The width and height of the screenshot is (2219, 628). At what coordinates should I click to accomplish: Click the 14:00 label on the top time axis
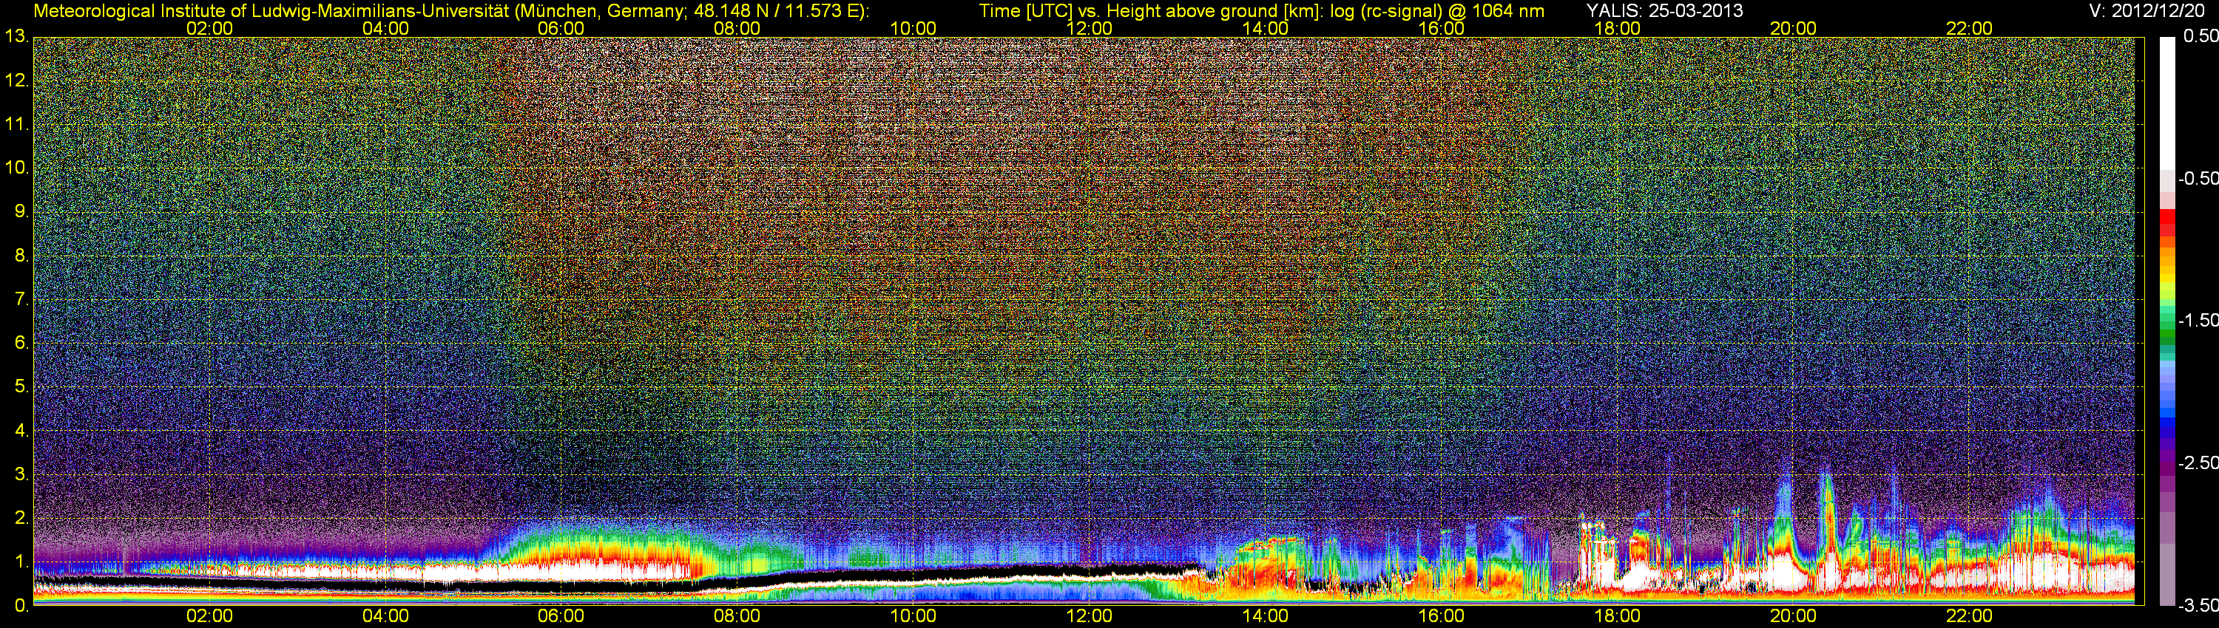[1266, 28]
